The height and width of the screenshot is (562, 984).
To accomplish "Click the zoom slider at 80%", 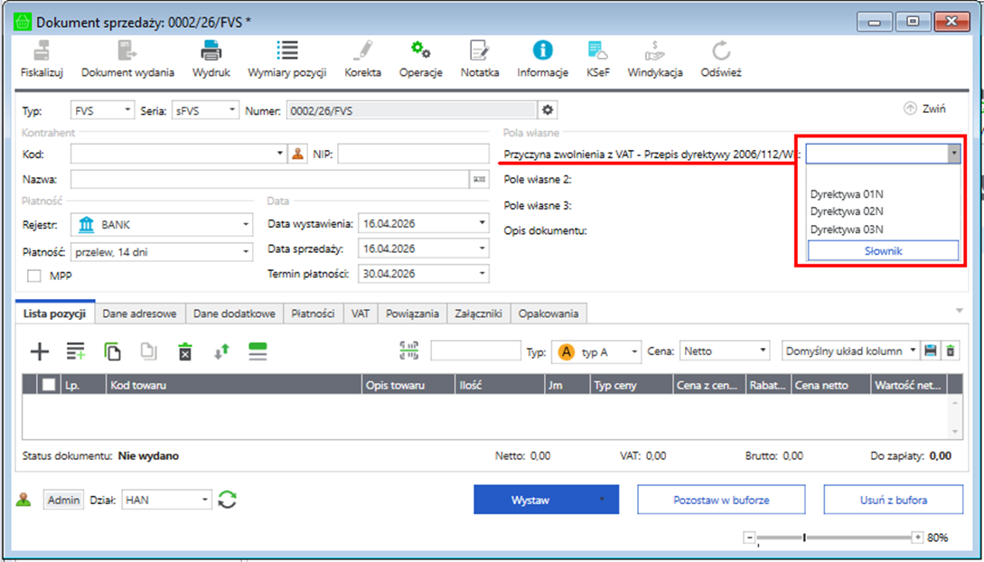I will (804, 538).
